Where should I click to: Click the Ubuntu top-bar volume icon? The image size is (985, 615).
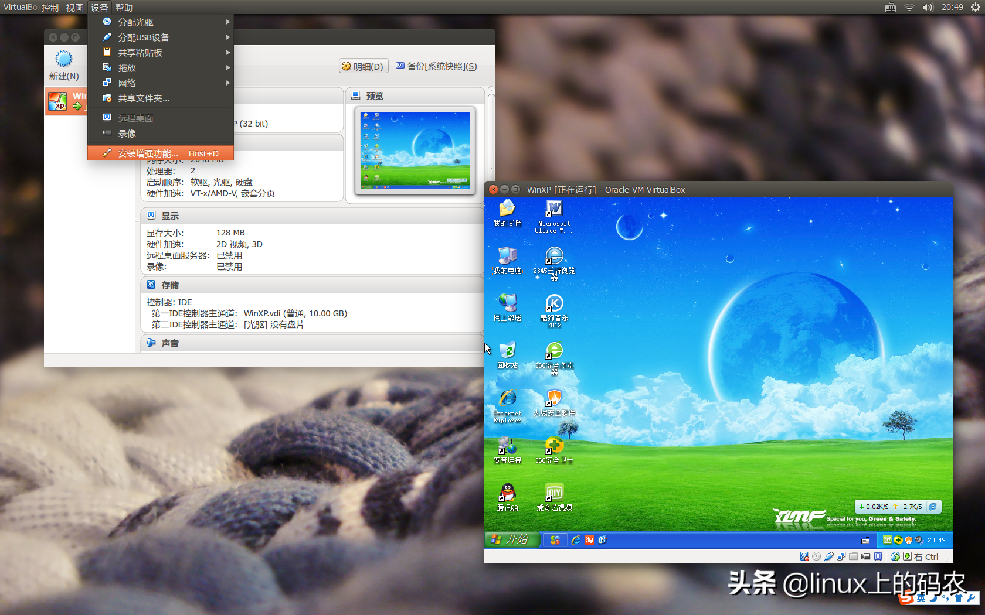point(928,7)
